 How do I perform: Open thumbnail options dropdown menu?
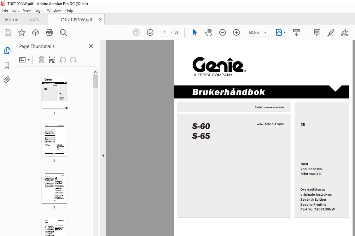25,60
